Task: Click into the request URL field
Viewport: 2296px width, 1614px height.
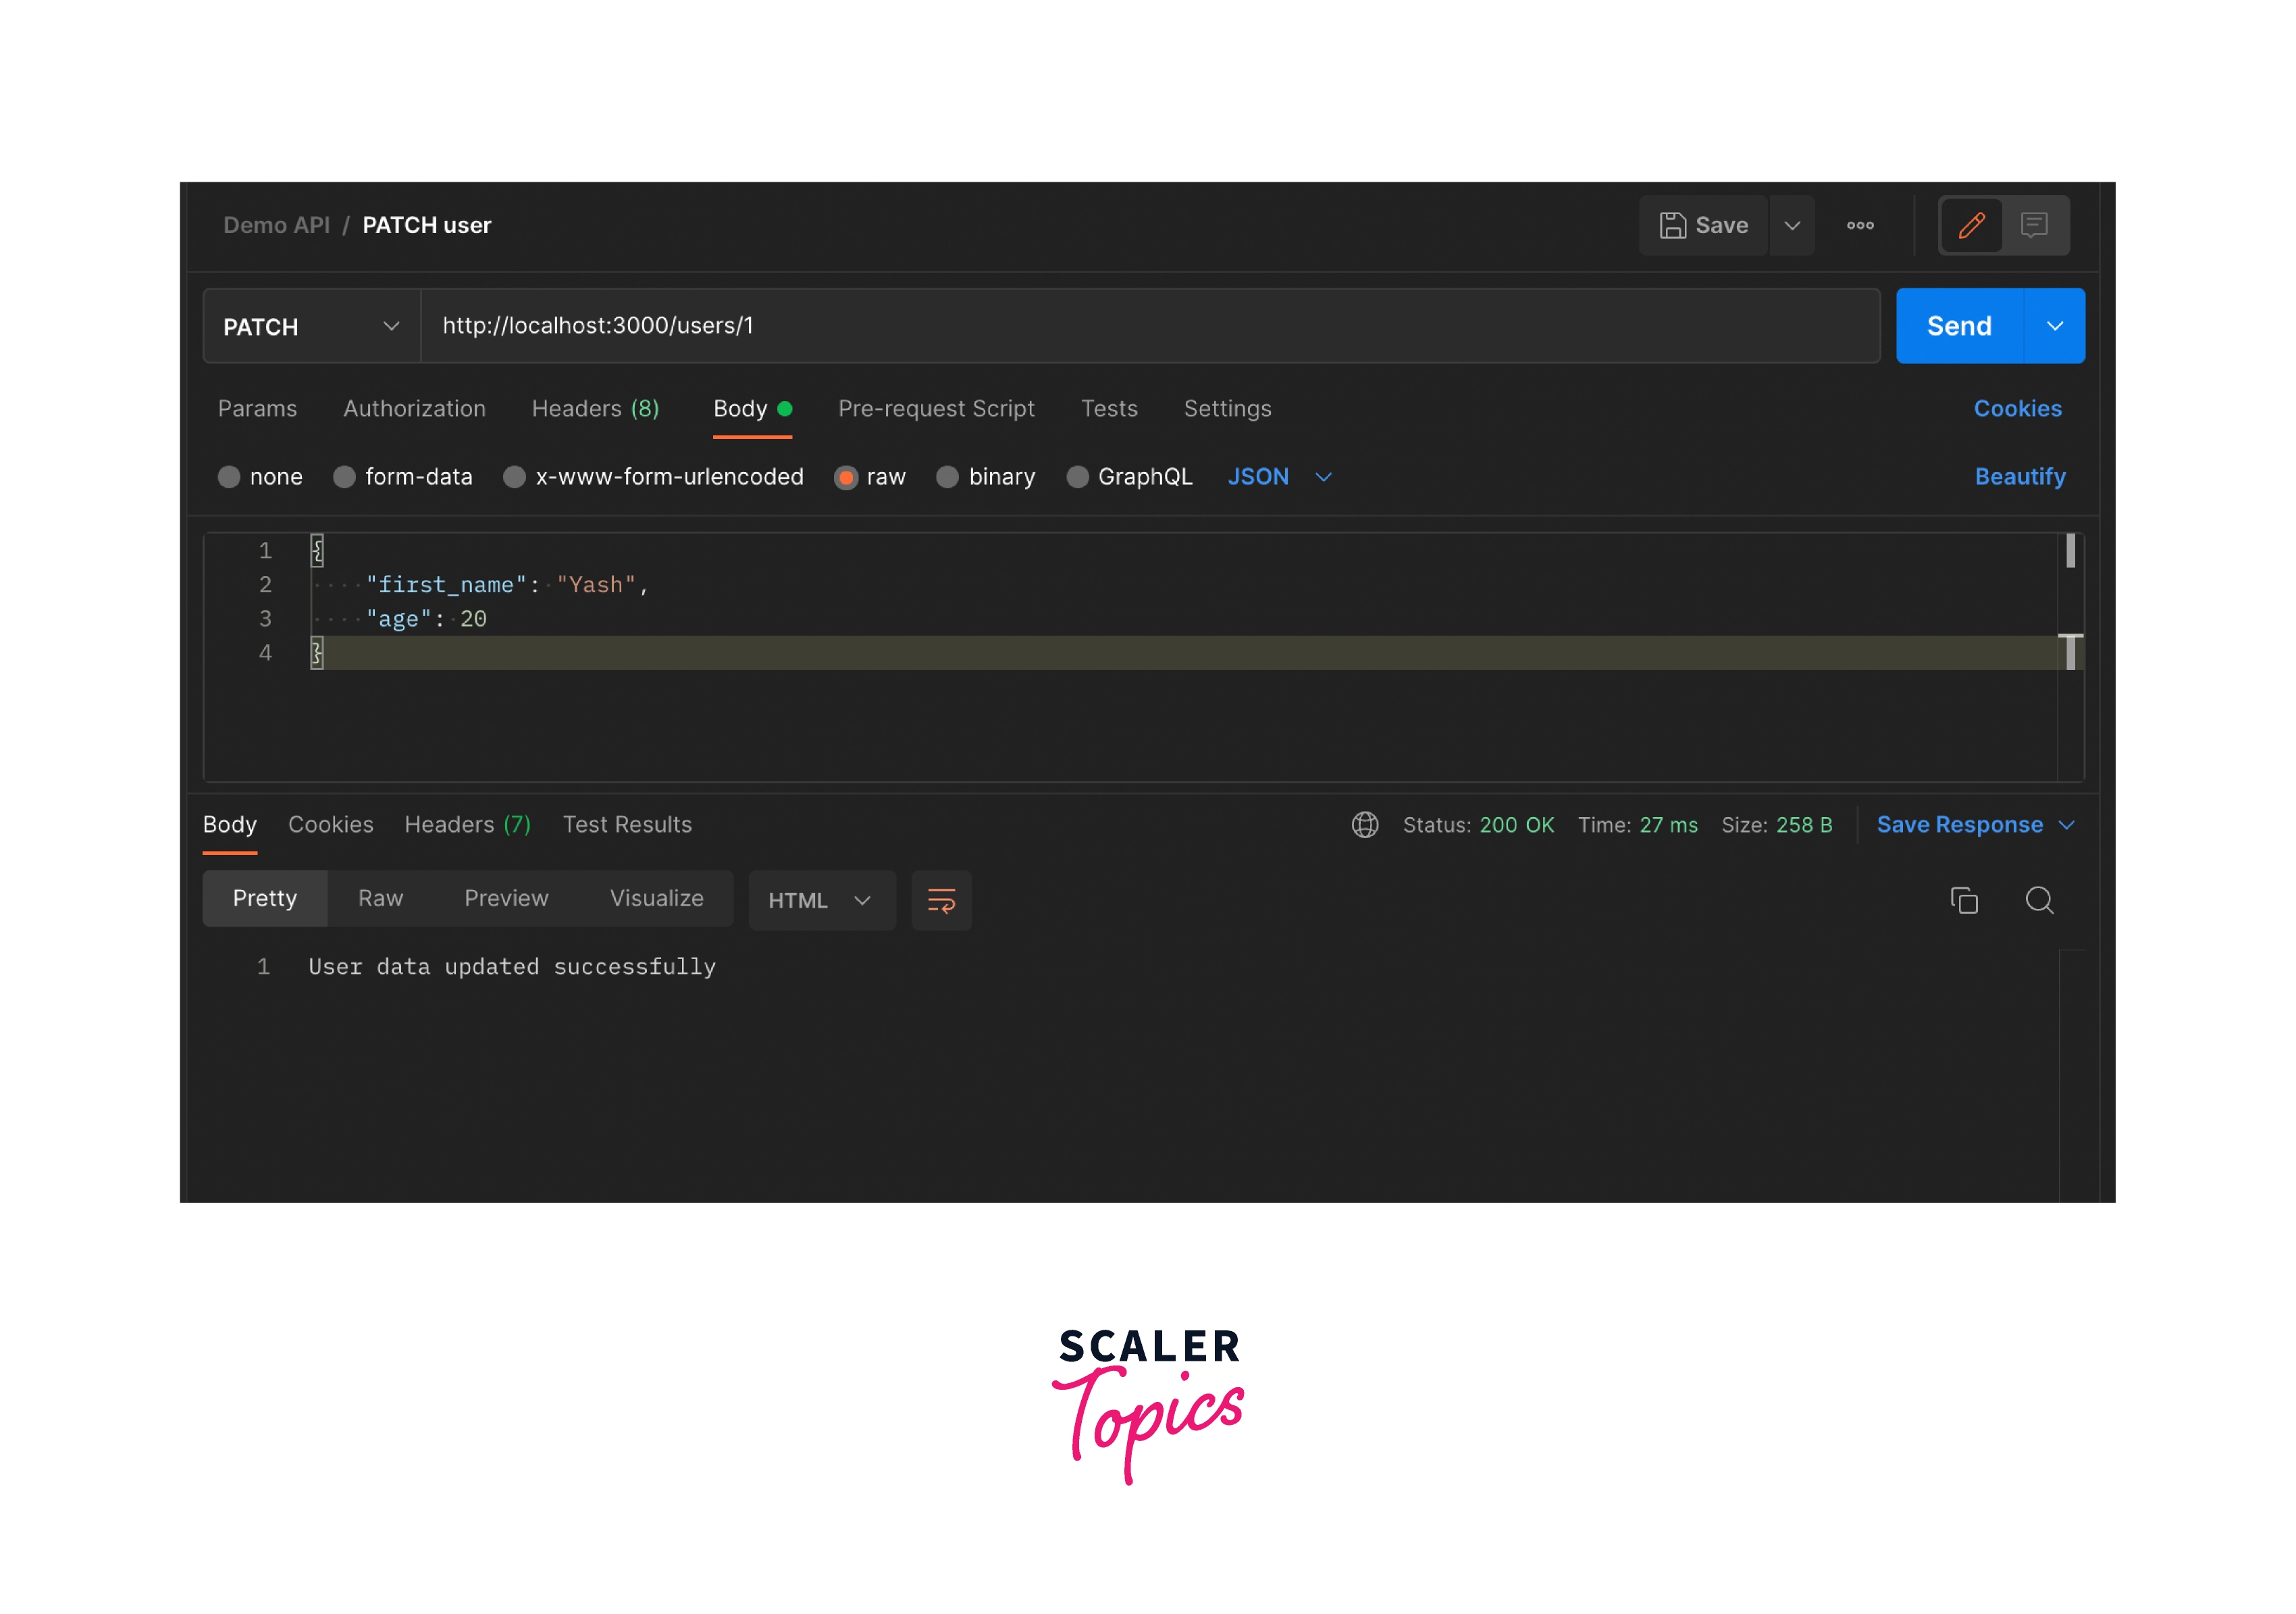Action: (1150, 326)
